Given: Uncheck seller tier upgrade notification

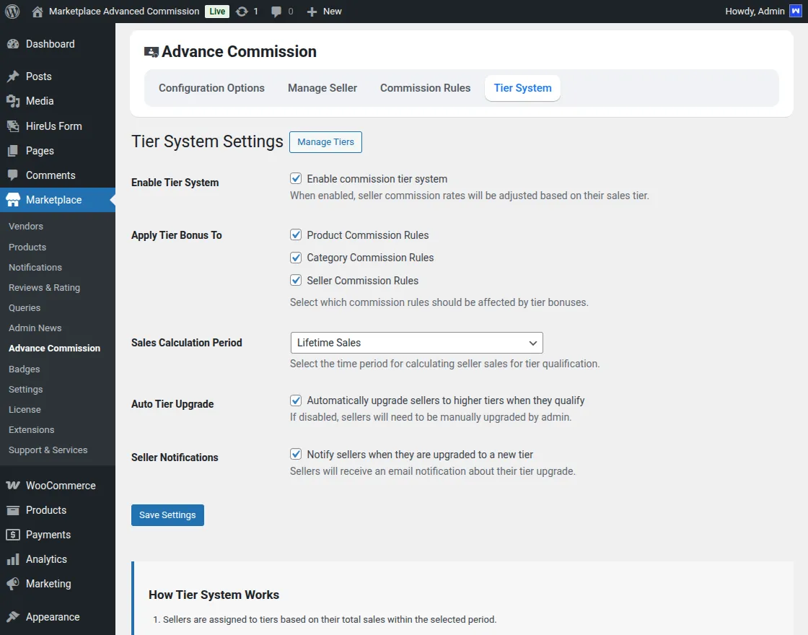Looking at the screenshot, I should (296, 453).
